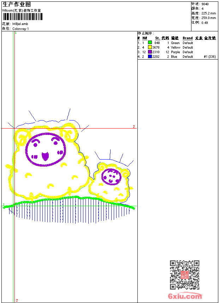Click the red '2' horizontal guide label
This screenshot has height=303, width=219.
[x=134, y=126]
